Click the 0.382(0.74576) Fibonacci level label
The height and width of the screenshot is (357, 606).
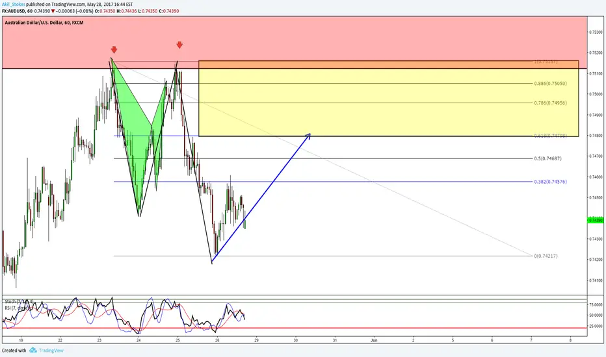550,181
